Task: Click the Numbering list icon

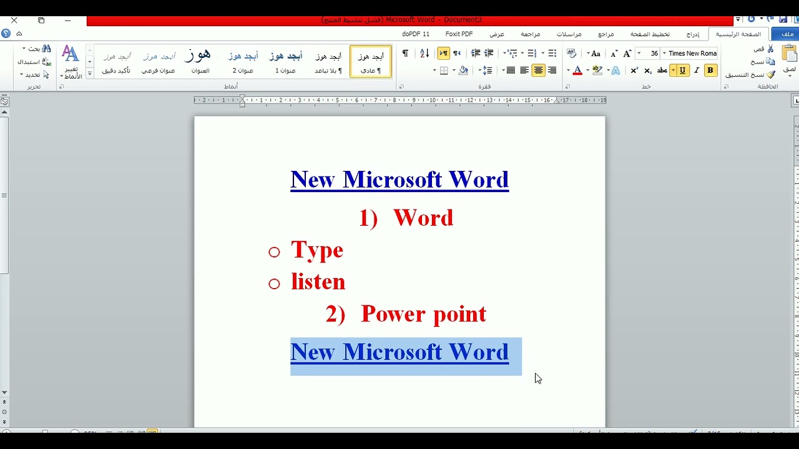Action: tap(532, 53)
